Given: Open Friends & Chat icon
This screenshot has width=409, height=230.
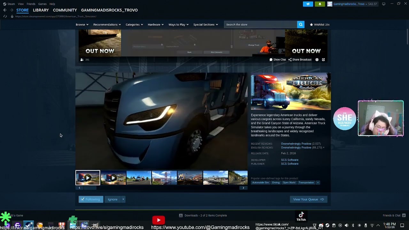Looking at the screenshot, I should pos(404,216).
